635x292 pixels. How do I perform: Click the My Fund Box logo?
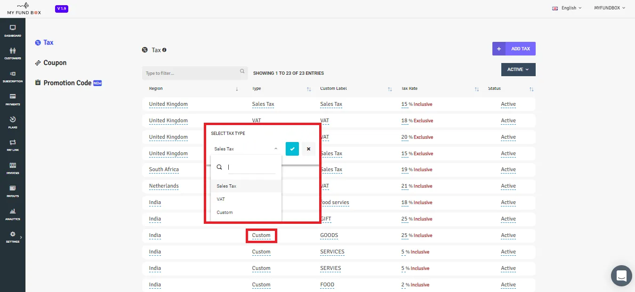[24, 9]
